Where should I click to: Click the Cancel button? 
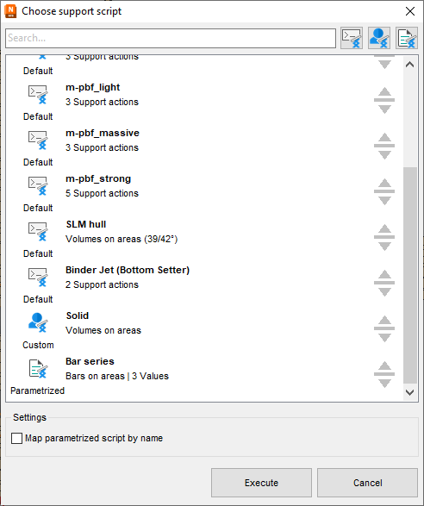[367, 483]
